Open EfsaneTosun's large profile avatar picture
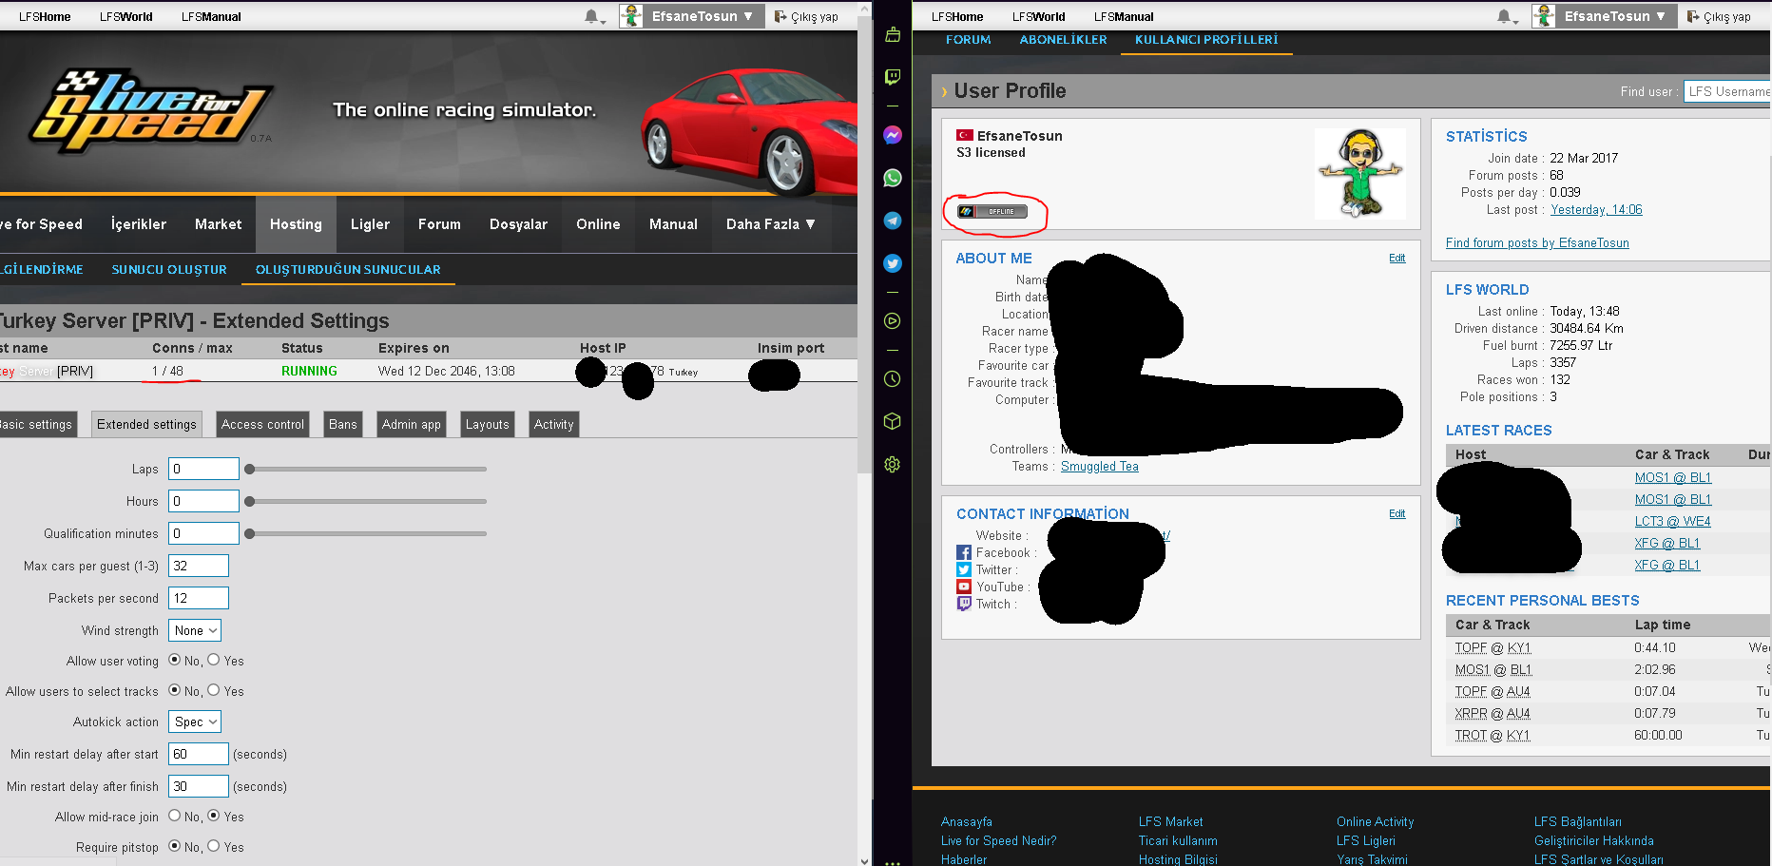This screenshot has width=1772, height=866. click(x=1360, y=174)
